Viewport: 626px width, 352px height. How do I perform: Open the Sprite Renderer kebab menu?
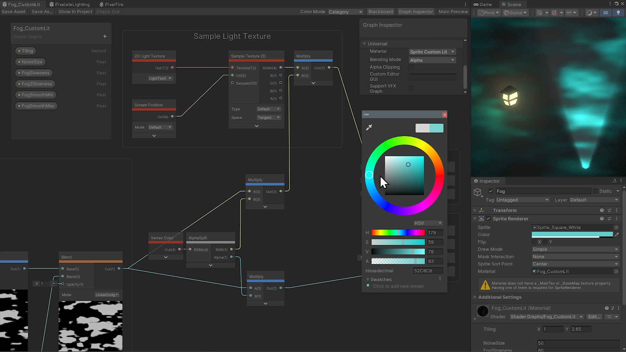pos(617,219)
